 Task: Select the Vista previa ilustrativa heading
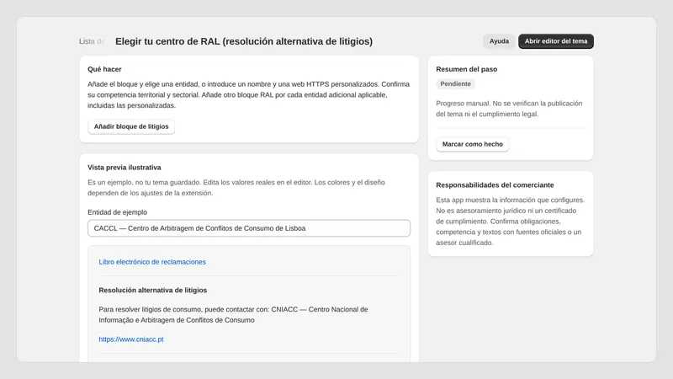pyautogui.click(x=125, y=168)
